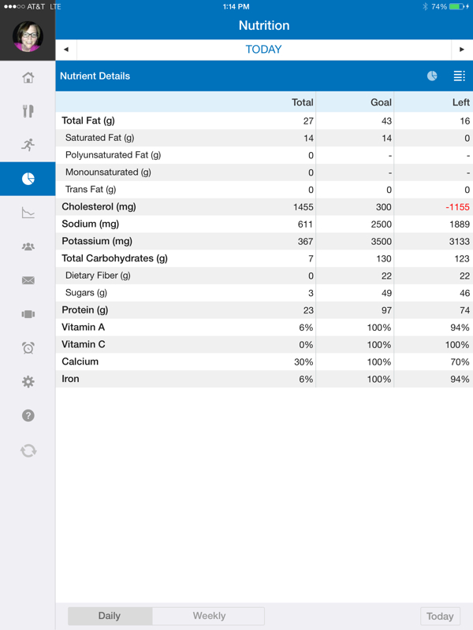Click the TODAY date label
This screenshot has height=630, width=473.
[263, 50]
